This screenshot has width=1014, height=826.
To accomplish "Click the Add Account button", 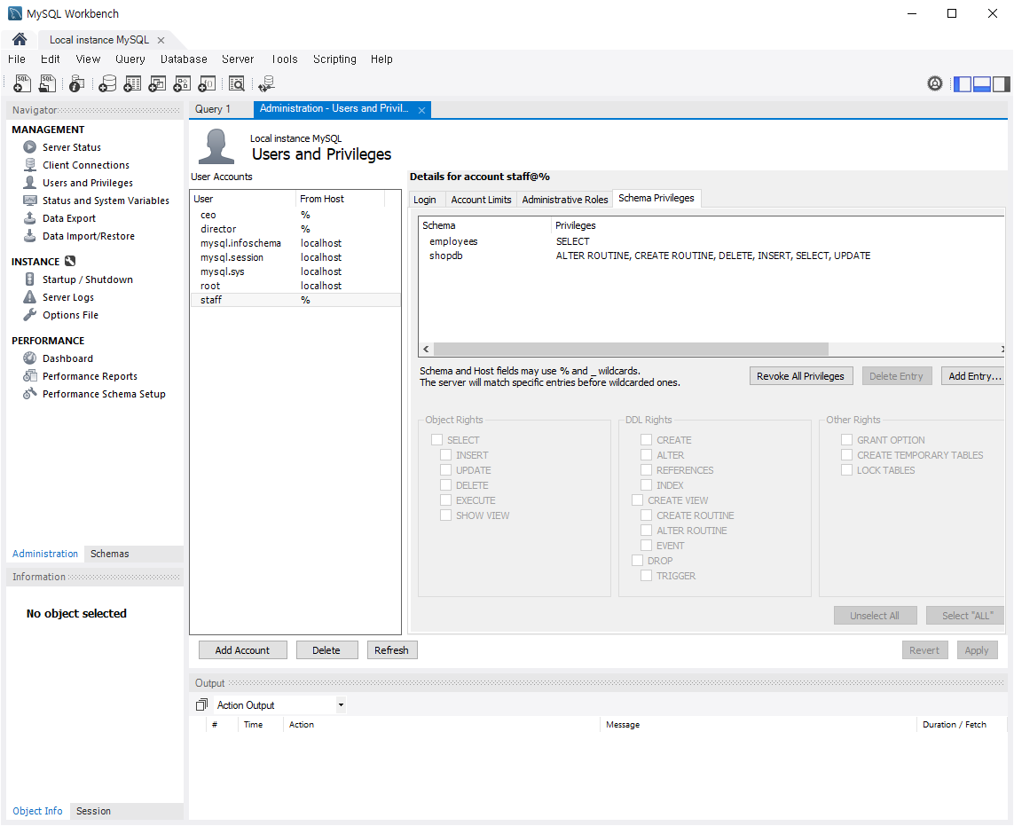I will coord(242,650).
